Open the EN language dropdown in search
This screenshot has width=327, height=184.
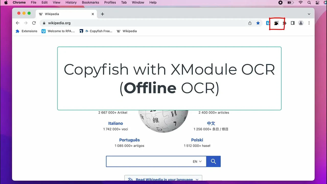pyautogui.click(x=197, y=162)
